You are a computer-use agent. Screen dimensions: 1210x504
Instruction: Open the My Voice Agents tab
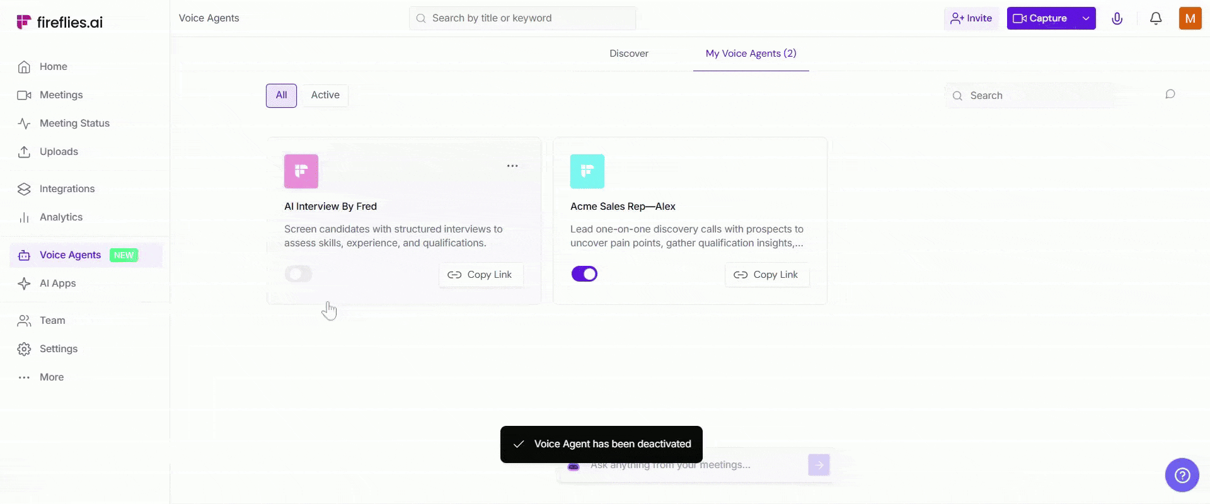(x=751, y=54)
